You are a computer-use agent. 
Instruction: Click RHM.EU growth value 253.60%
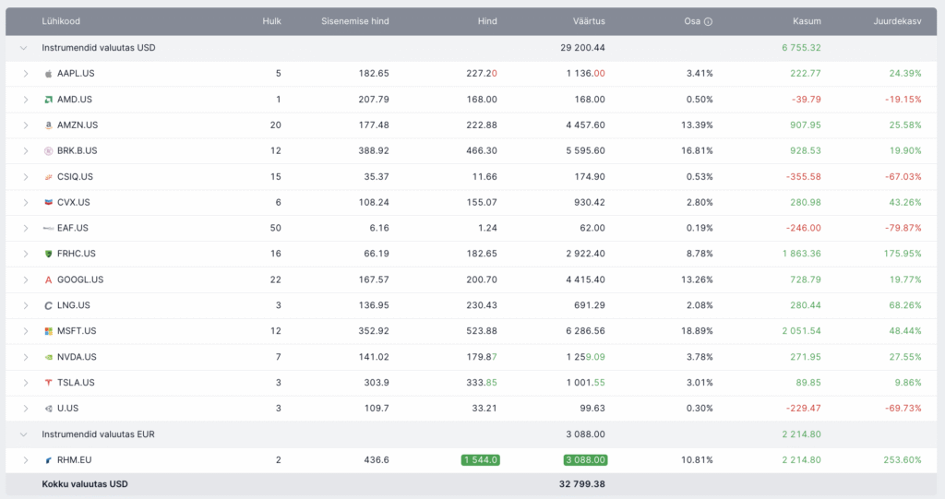[903, 460]
